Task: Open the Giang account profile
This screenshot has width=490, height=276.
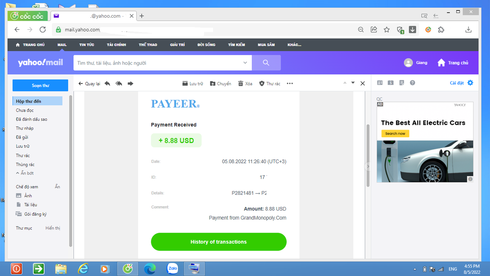Action: pos(416,63)
